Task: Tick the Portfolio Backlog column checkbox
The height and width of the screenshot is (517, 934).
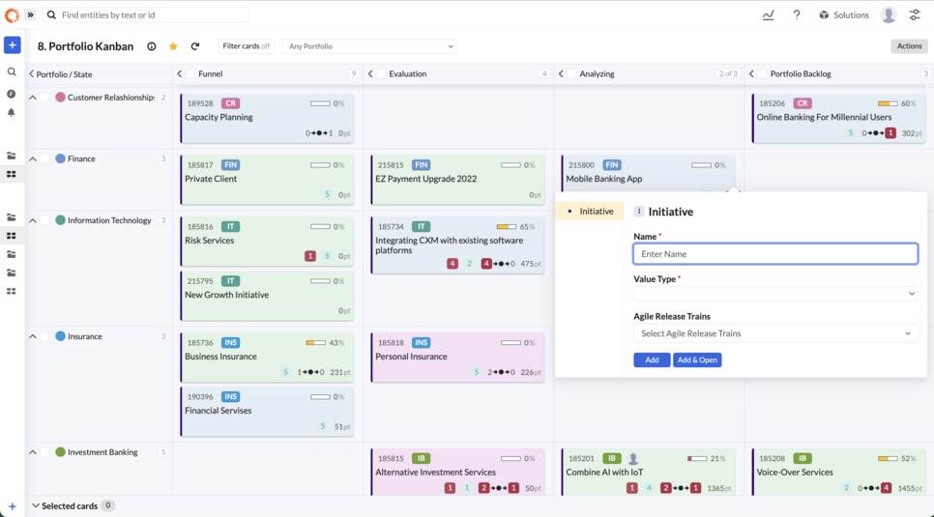Action: [x=763, y=73]
